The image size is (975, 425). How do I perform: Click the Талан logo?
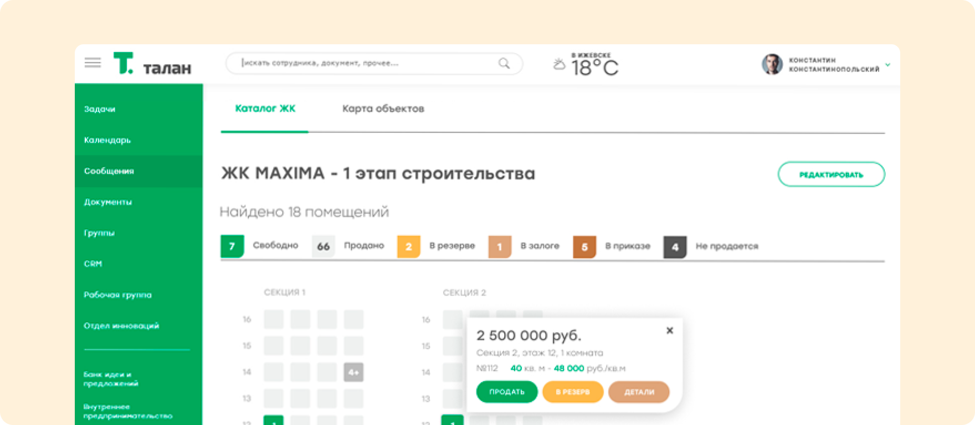[x=152, y=64]
